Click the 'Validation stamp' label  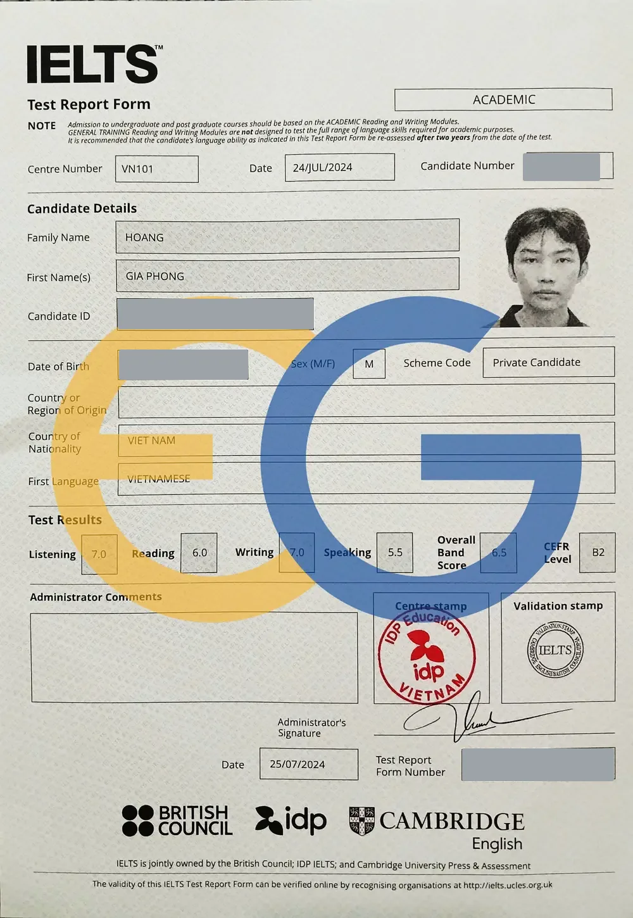[x=558, y=606]
